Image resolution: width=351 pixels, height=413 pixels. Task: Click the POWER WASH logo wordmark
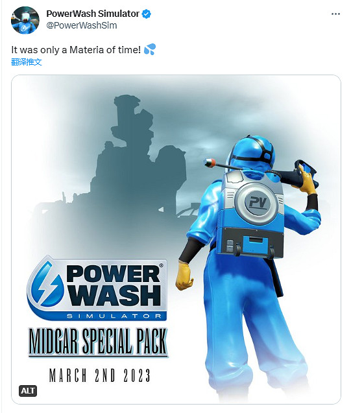point(114,285)
